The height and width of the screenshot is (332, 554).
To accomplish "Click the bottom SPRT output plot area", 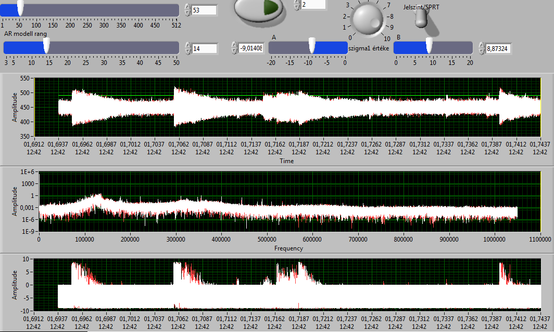I will point(287,285).
